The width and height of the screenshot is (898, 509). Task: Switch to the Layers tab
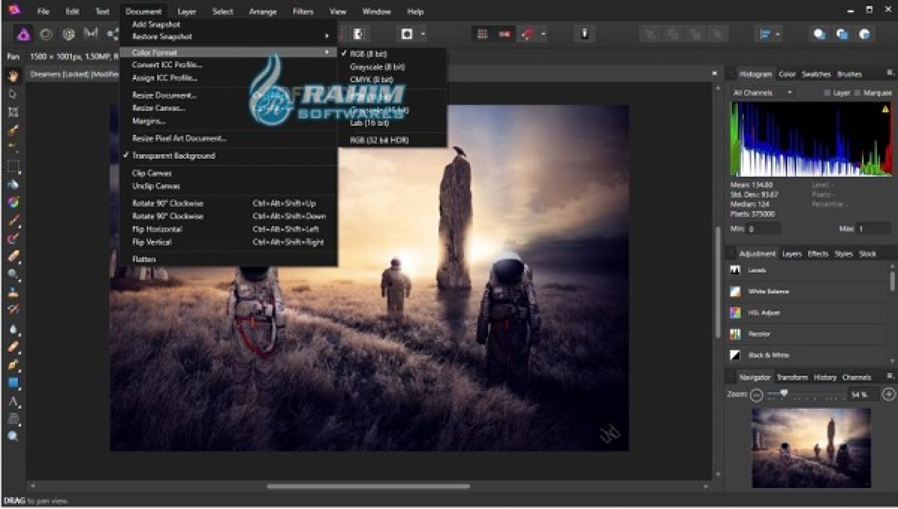coord(791,254)
